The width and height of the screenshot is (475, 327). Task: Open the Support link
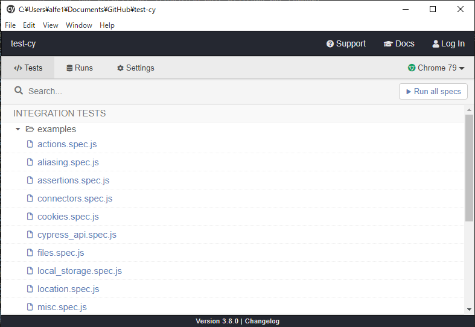click(346, 43)
